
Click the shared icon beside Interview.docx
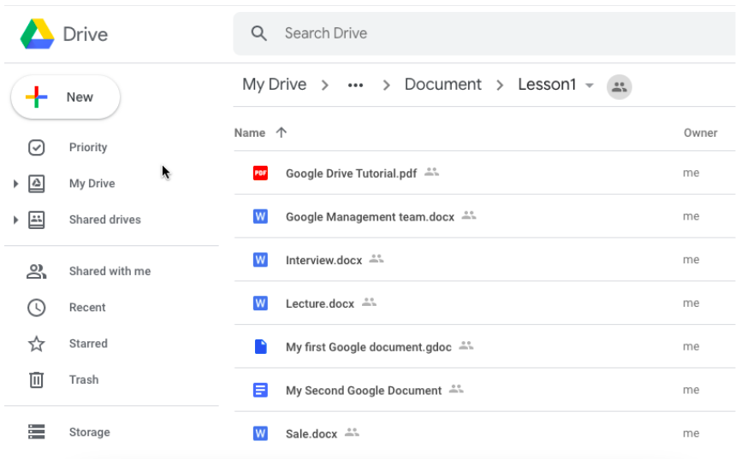pyautogui.click(x=376, y=258)
